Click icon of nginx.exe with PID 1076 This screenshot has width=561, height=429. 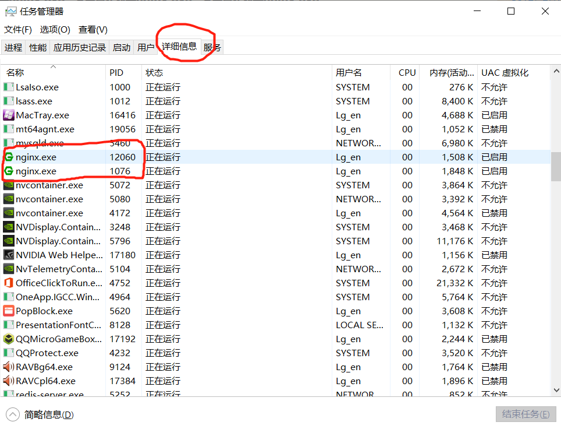[9, 171]
